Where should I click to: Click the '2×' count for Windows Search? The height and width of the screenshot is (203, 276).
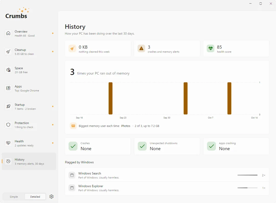[264, 175]
